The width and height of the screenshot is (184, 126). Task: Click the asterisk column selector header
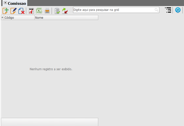click(3, 18)
